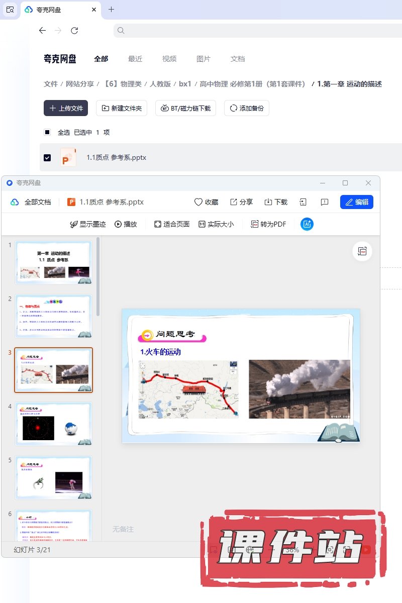Switch to the 视频 tab

[169, 59]
